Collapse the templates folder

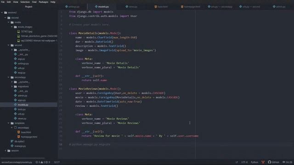coord(9,123)
